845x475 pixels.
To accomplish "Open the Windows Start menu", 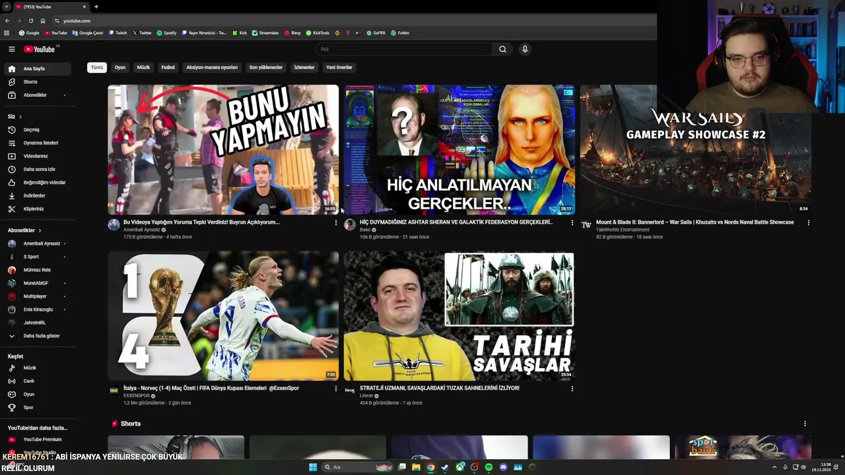I will pyautogui.click(x=313, y=467).
